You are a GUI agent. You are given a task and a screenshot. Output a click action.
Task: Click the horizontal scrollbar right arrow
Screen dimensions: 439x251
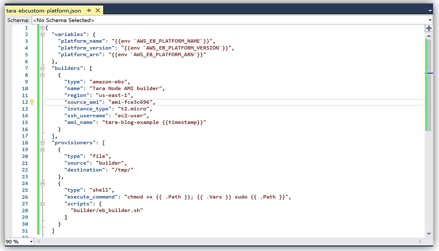tap(421, 241)
